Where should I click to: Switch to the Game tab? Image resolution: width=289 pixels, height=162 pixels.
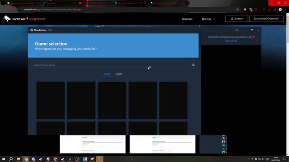[107, 74]
